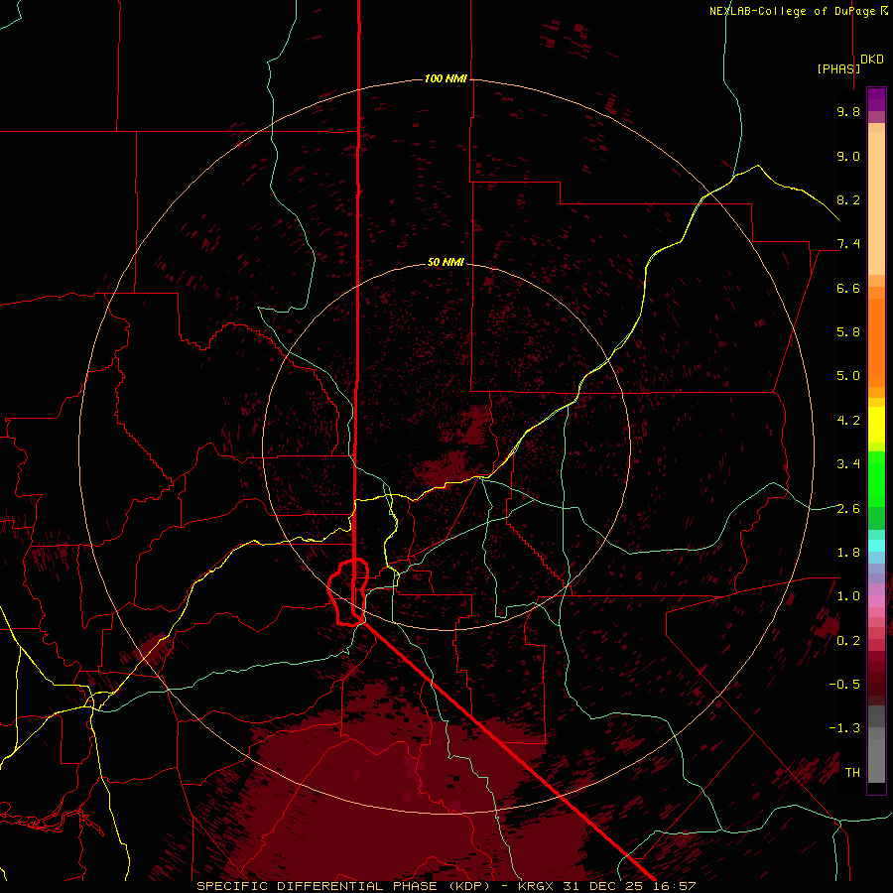Pick the pink segment of color bar
Viewport: 893px width, 893px height.
click(x=876, y=601)
